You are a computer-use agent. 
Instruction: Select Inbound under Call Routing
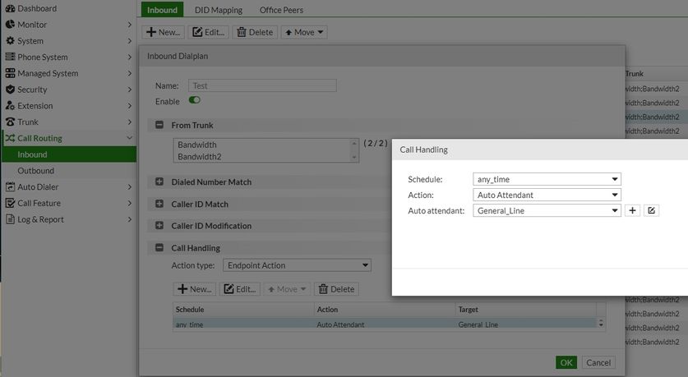click(x=69, y=154)
